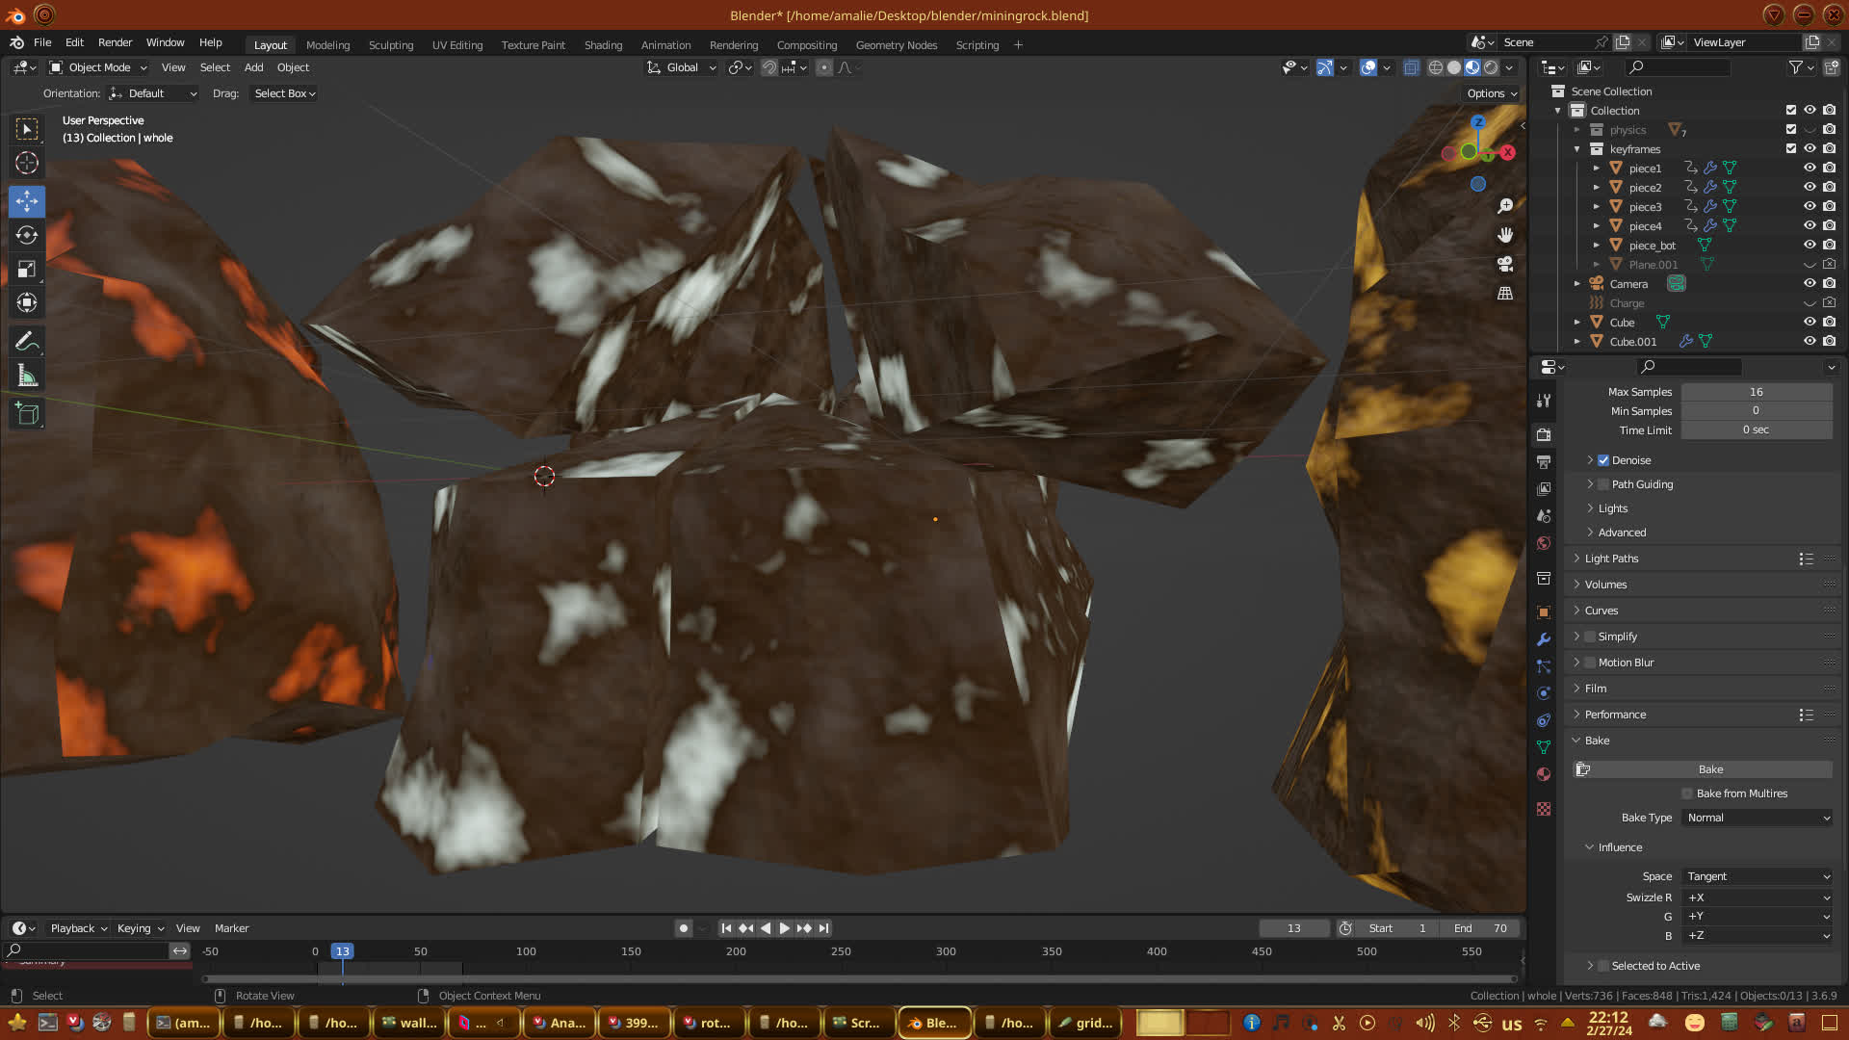
Task: Expand the Light Paths panel
Action: [1611, 559]
